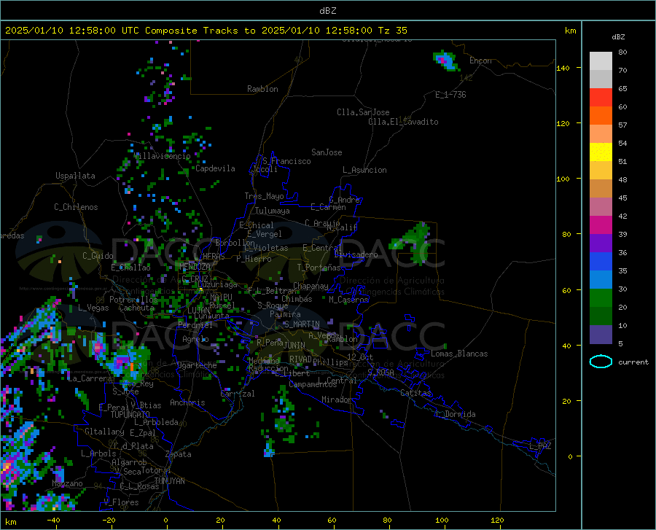
Task: Click the Ugarteche label
Action: pos(197,365)
